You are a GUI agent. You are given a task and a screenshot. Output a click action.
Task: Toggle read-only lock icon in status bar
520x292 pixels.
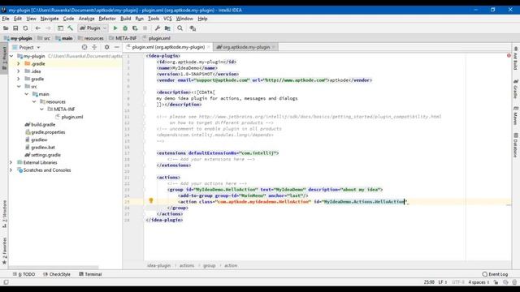(496, 282)
